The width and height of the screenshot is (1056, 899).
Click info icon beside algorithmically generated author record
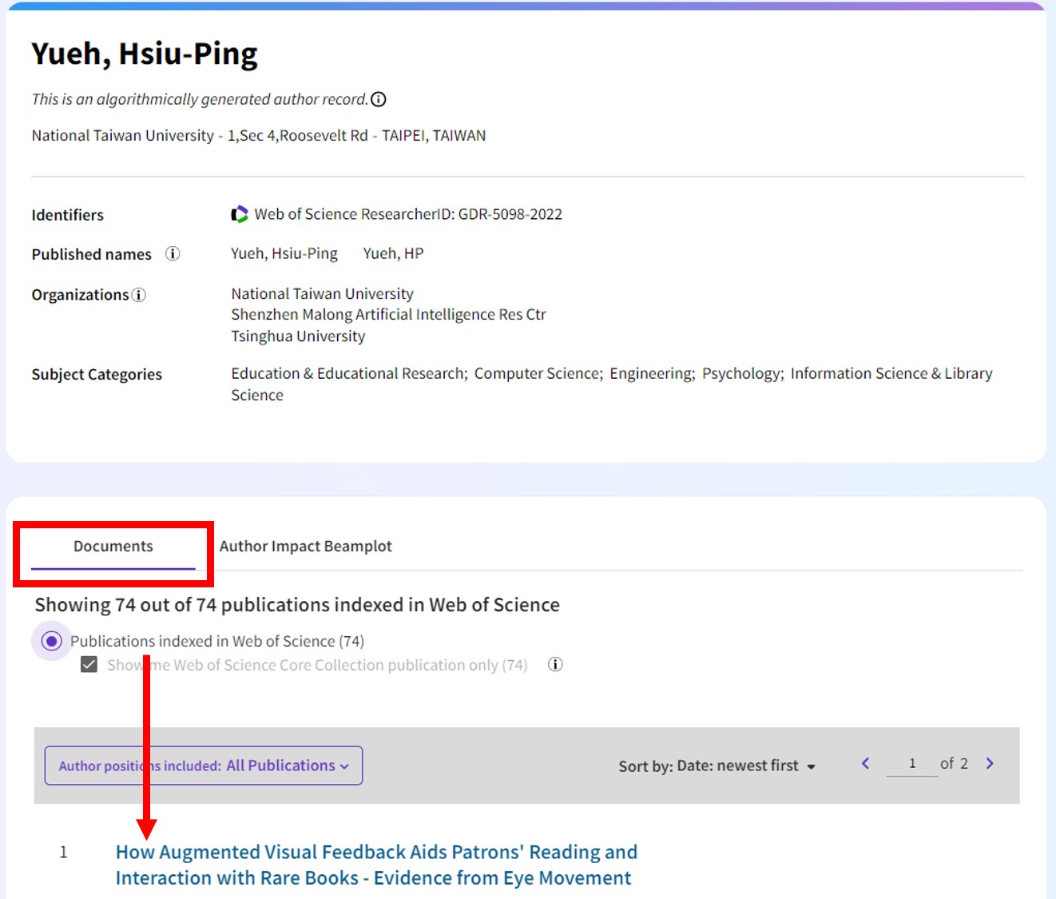point(379,99)
